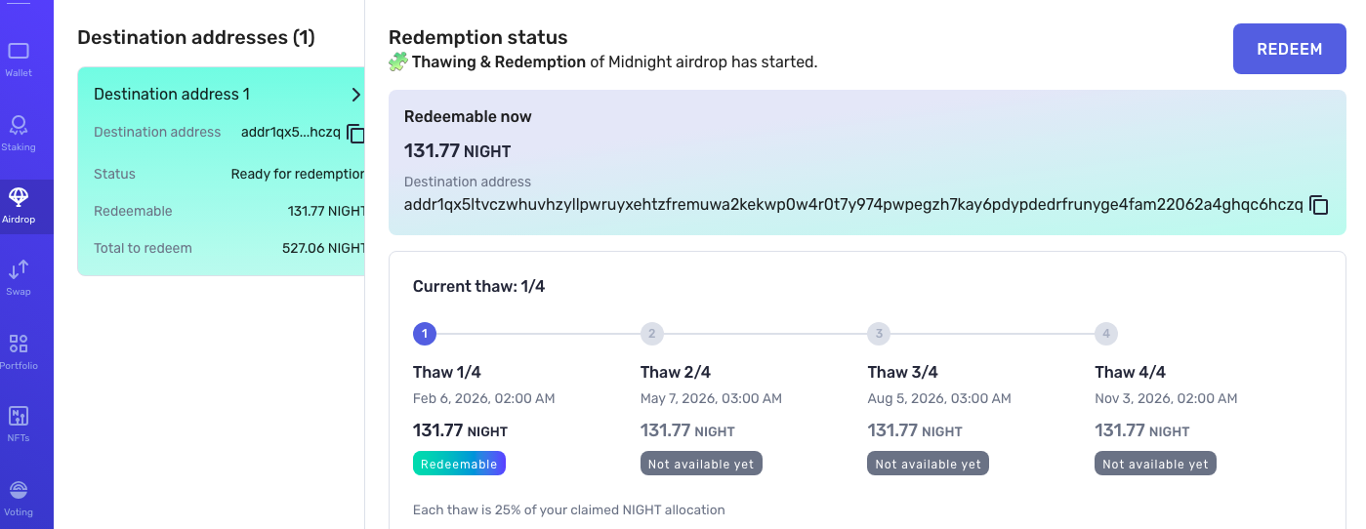Click the Thaw 4/4 Not available yet badge

pos(1156,464)
